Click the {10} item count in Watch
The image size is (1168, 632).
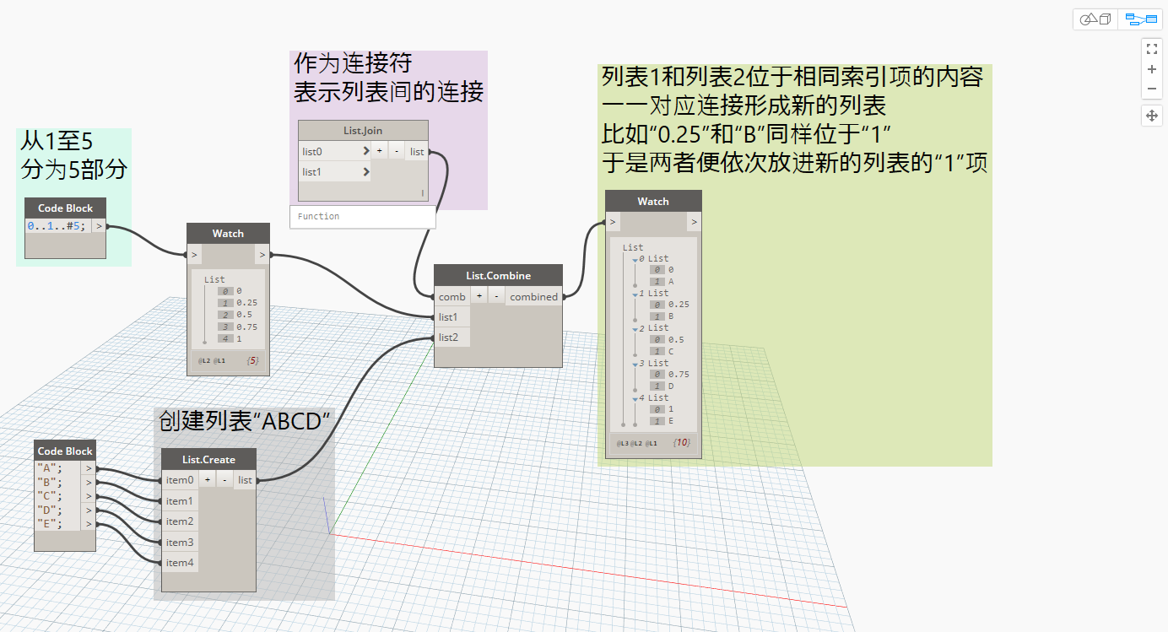pos(681,442)
